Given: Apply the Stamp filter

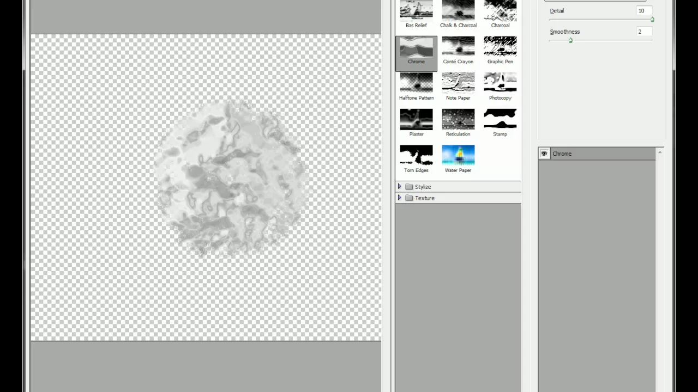Looking at the screenshot, I should tap(500, 123).
